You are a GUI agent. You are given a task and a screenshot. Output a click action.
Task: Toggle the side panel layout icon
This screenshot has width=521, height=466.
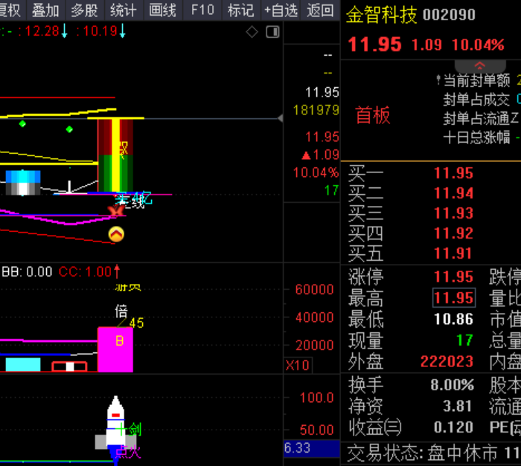coord(272,32)
